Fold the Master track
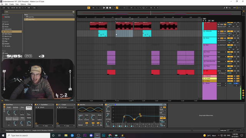 [204, 84]
